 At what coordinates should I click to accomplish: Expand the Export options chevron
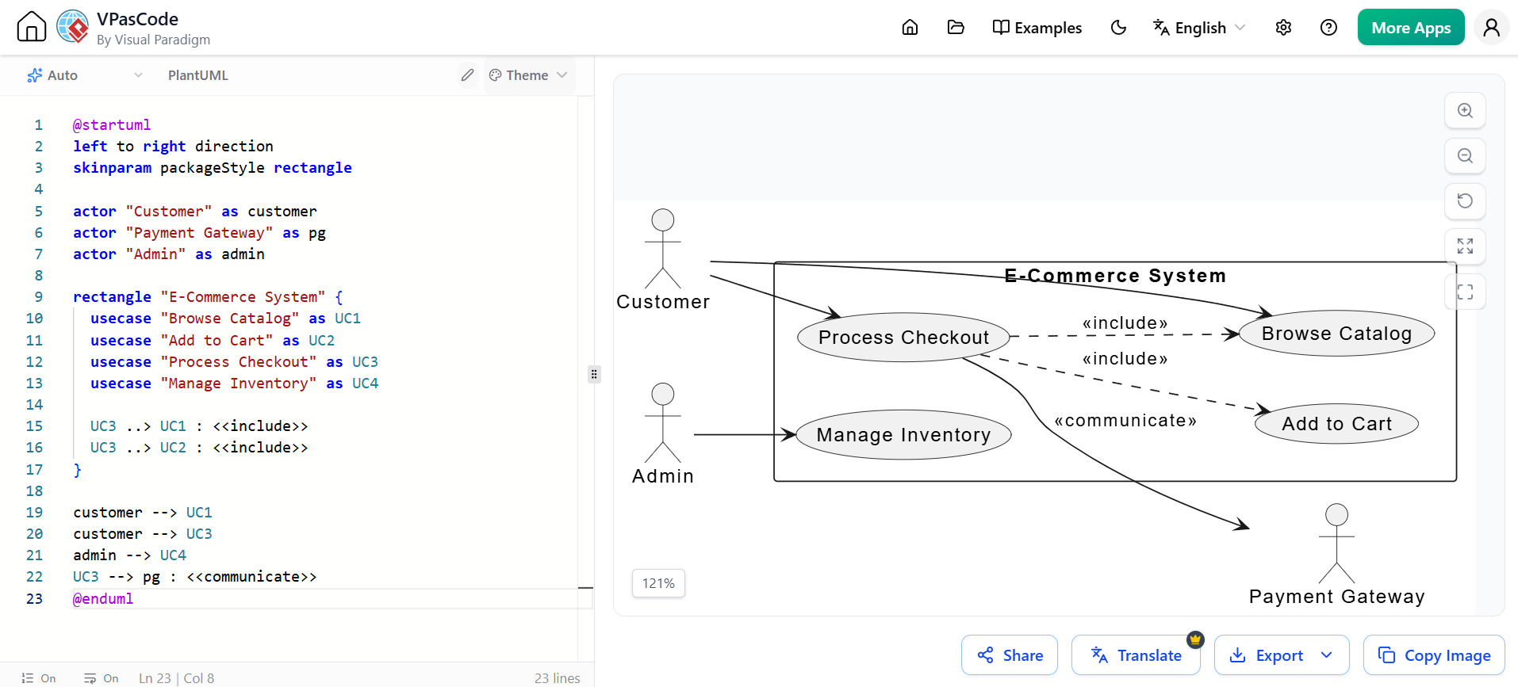(1327, 655)
